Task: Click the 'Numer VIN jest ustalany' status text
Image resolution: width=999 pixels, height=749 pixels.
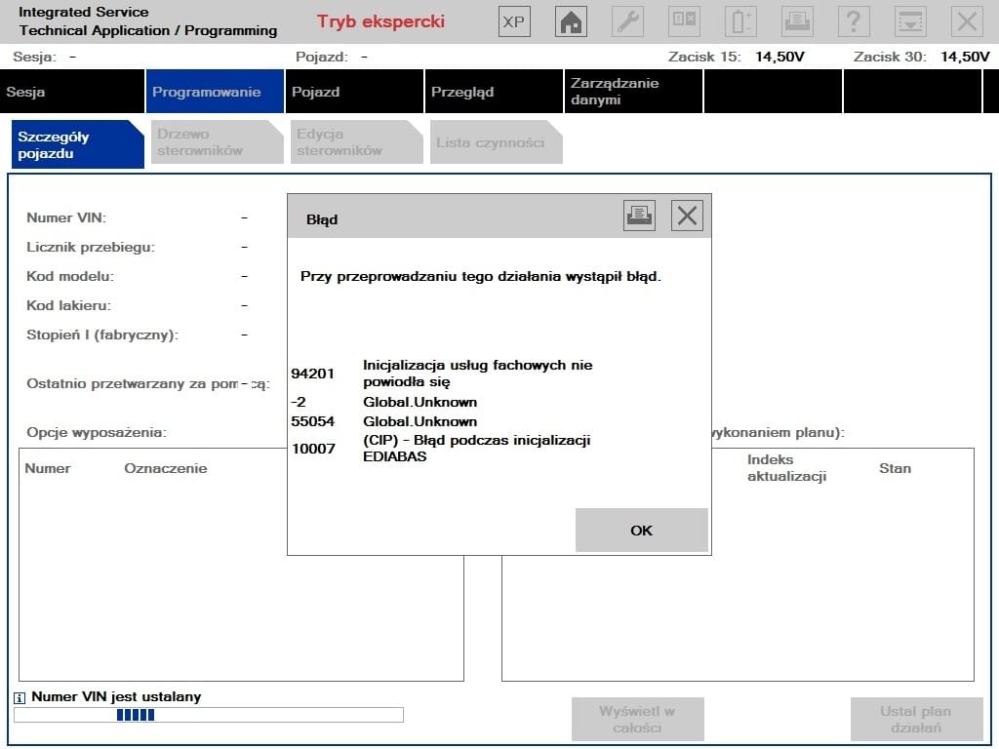Action: coord(117,696)
